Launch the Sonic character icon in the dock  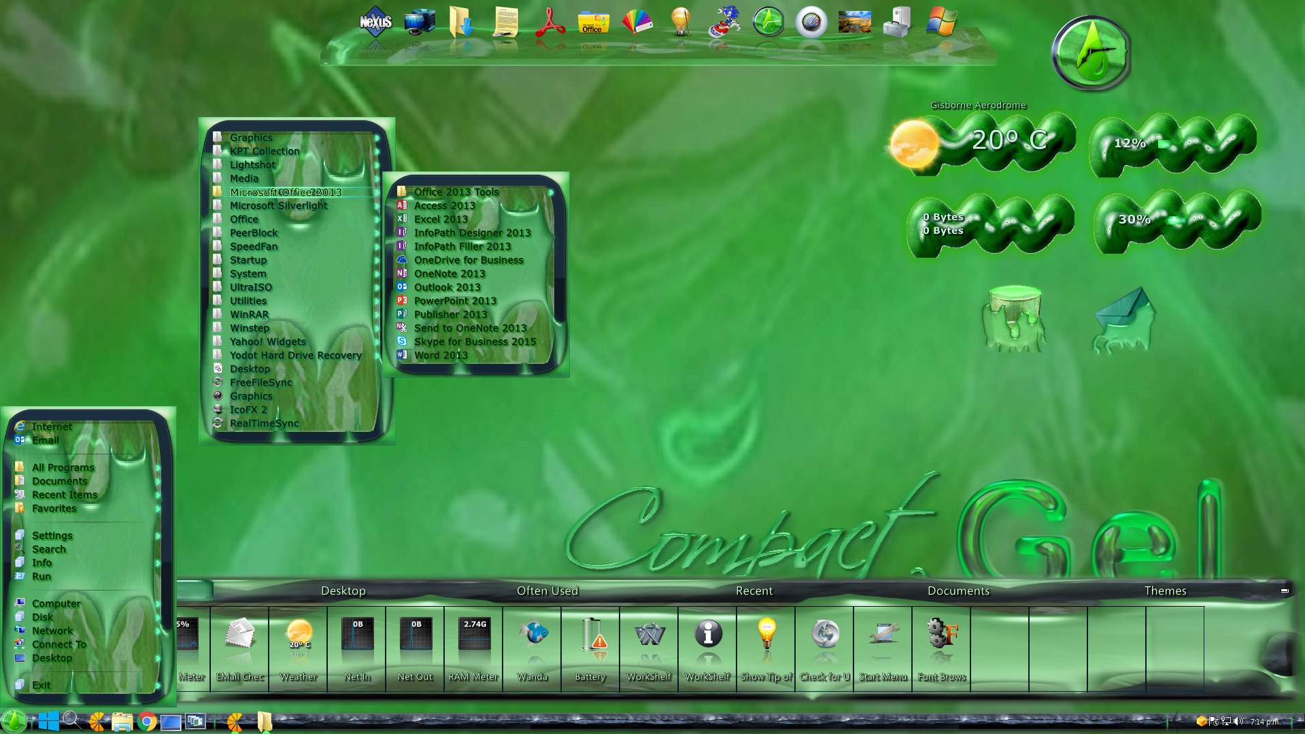(724, 22)
